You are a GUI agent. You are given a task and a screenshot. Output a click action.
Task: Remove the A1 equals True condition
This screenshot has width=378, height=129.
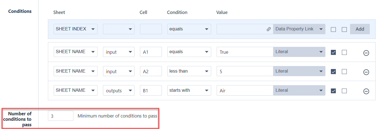[x=366, y=53]
